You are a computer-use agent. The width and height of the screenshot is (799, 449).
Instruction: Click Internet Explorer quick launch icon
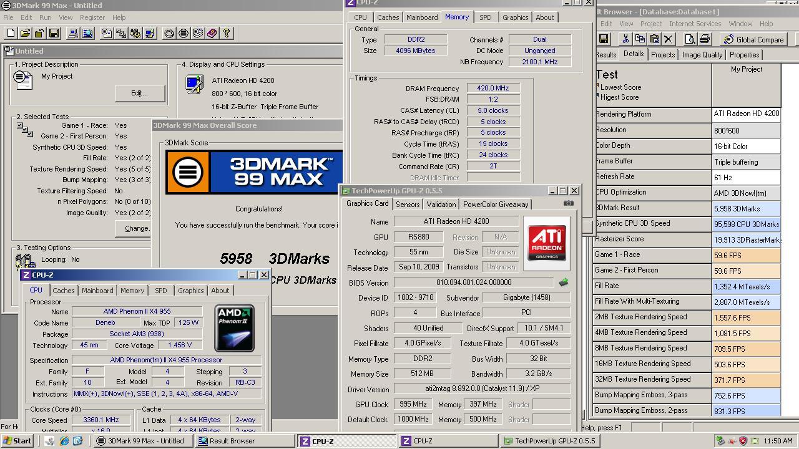click(x=64, y=441)
